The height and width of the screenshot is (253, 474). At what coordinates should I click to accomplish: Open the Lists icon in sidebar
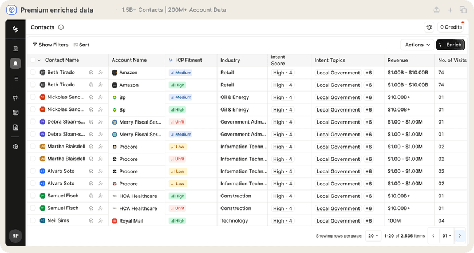pyautogui.click(x=15, y=78)
